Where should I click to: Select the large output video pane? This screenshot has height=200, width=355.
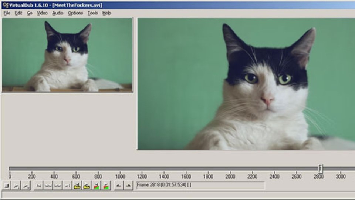(x=246, y=84)
